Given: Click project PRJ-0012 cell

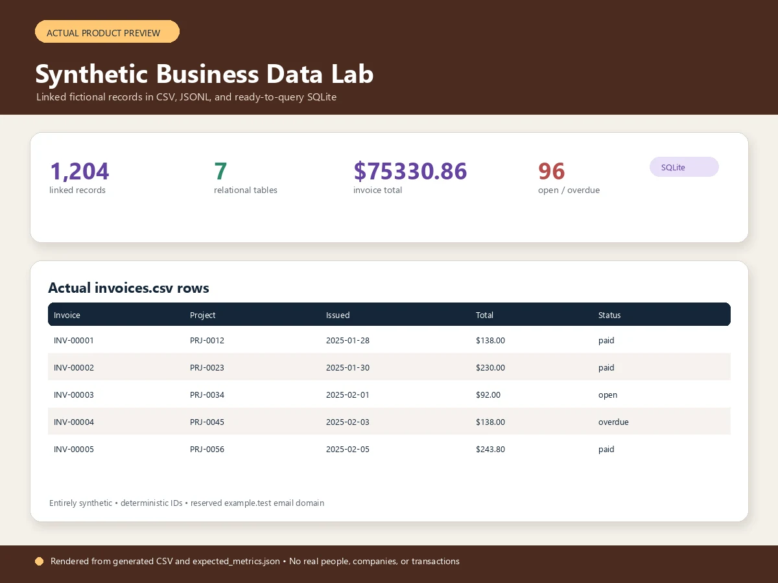Looking at the screenshot, I should pyautogui.click(x=207, y=340).
